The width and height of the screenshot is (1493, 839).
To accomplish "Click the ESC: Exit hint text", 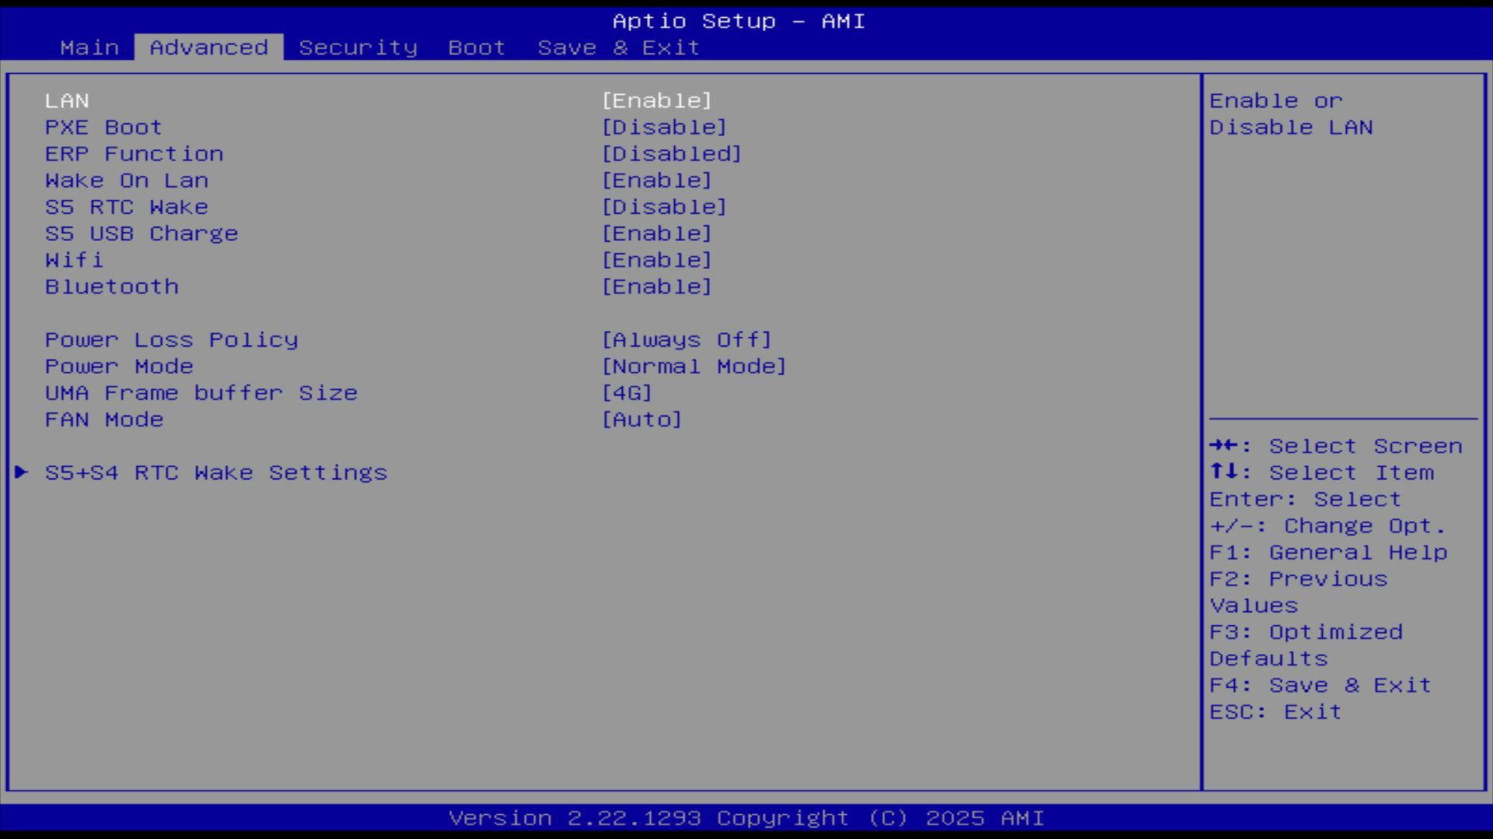I will click(x=1275, y=712).
